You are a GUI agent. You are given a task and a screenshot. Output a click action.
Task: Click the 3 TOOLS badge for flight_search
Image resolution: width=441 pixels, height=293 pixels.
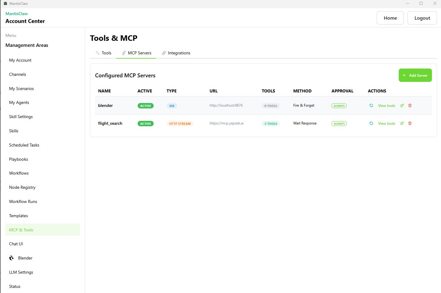coord(270,124)
